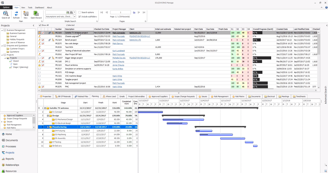
Task: Collapse the Projects sidebar panel
Action: coord(33,25)
